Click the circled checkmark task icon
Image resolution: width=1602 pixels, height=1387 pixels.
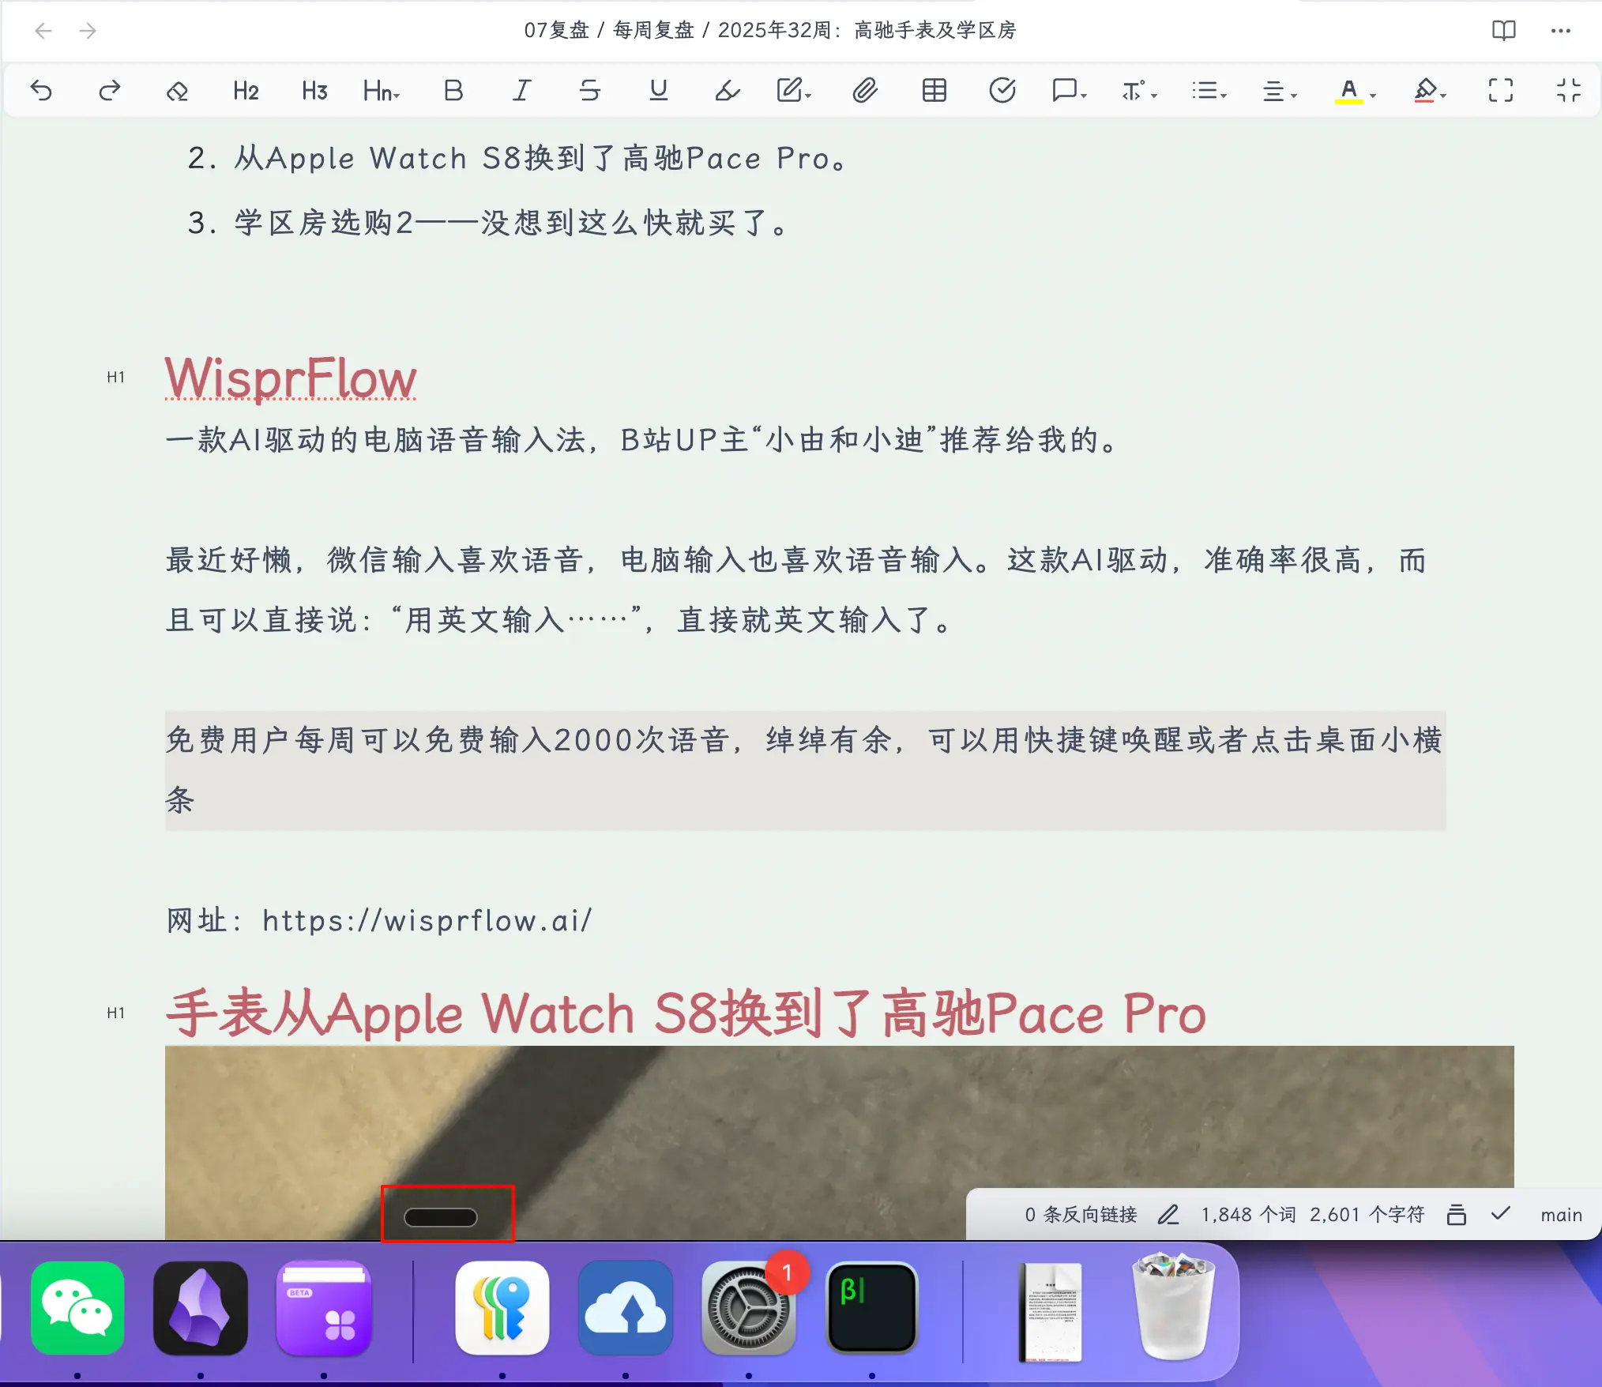click(x=1002, y=91)
